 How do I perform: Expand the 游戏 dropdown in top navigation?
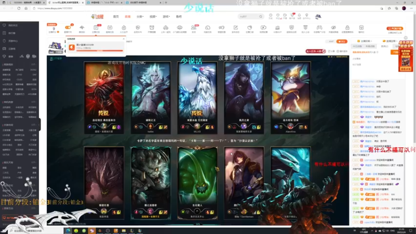[x=166, y=17]
